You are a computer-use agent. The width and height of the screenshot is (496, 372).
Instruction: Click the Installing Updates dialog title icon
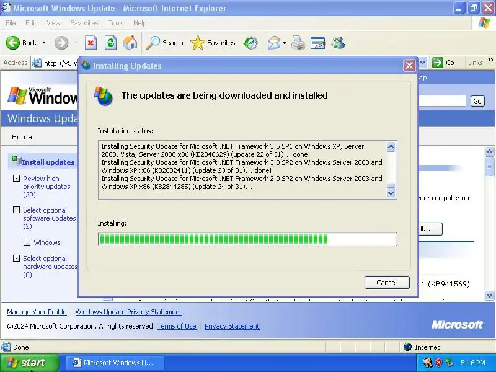pyautogui.click(x=86, y=66)
